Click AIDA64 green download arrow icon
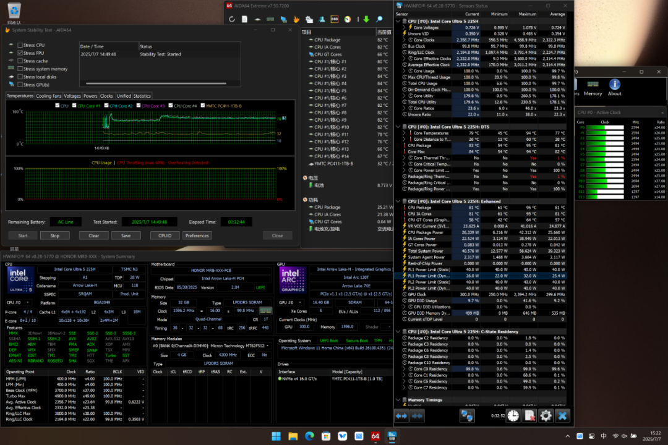 coord(366,19)
